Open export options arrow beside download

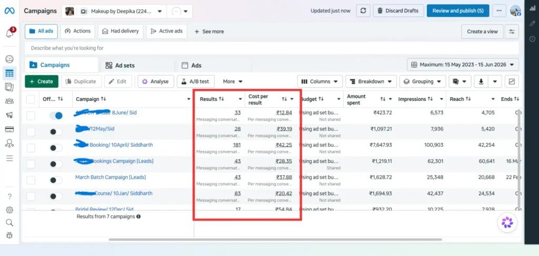(495, 81)
